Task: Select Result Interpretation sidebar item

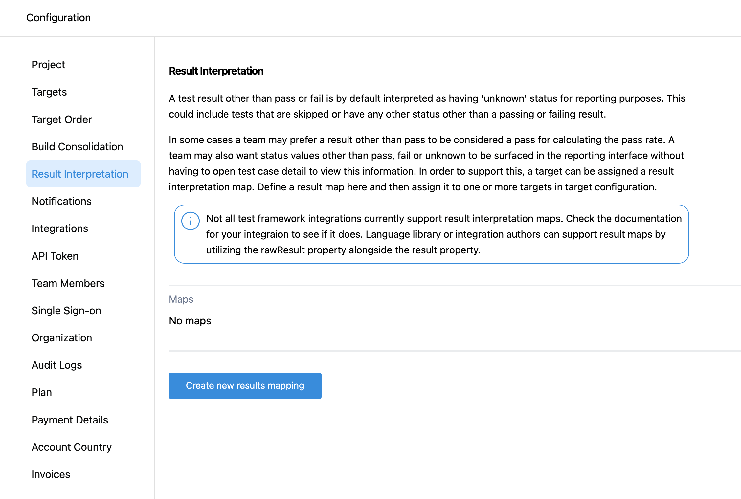Action: coord(80,174)
